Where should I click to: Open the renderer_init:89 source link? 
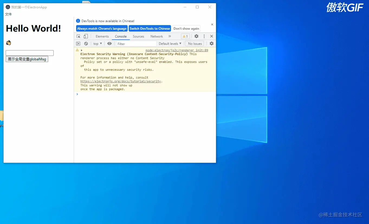tap(177, 50)
